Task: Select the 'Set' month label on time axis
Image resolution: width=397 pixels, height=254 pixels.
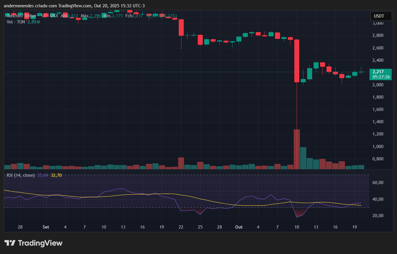Action: click(x=46, y=227)
